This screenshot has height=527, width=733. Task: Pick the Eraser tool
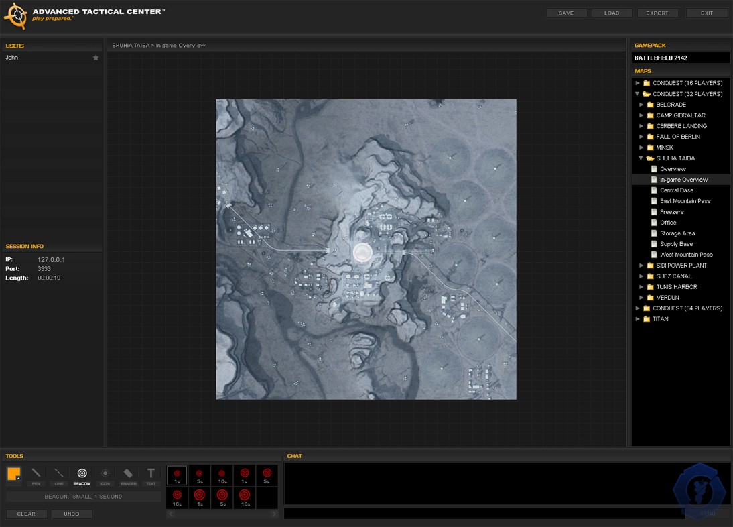tap(128, 475)
